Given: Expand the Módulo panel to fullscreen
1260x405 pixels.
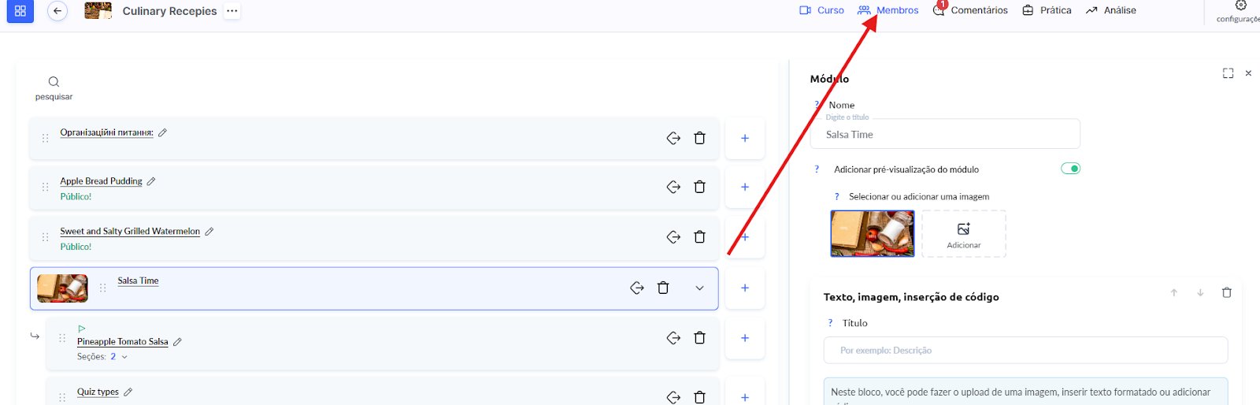Looking at the screenshot, I should tap(1228, 73).
